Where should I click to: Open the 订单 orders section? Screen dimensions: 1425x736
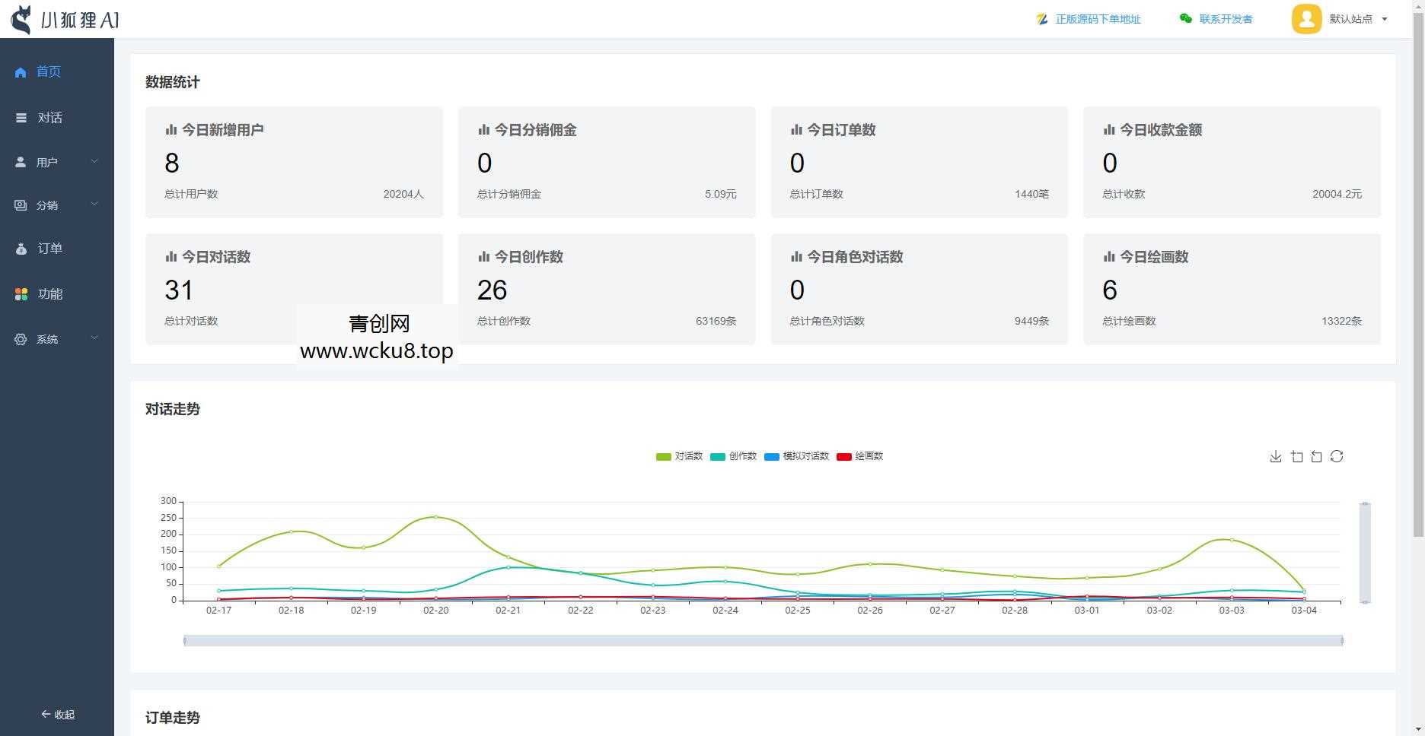(49, 248)
